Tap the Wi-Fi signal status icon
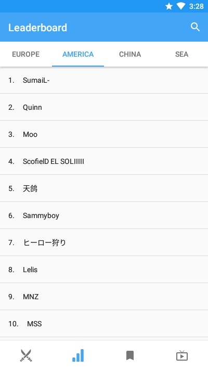 [181, 6]
